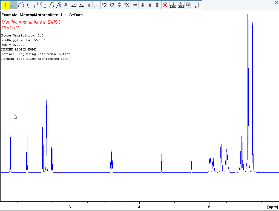This screenshot has width=279, height=211.
Task: Select the integral bias 'b' icon
Action: pos(51,5)
